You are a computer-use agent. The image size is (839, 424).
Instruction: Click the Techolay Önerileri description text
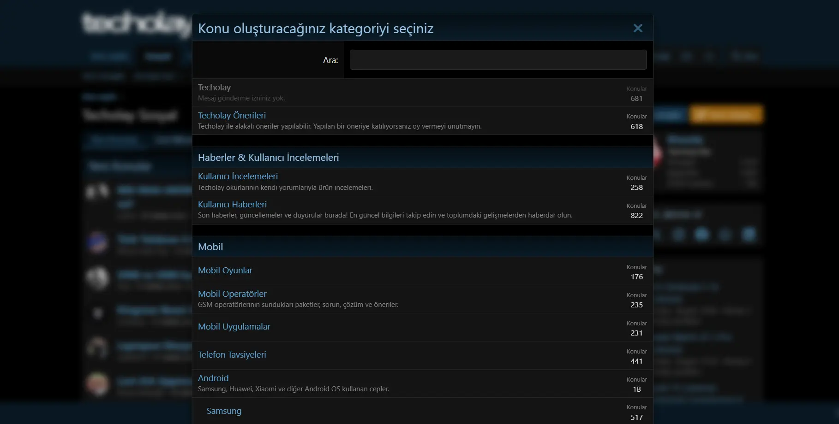[x=340, y=126]
